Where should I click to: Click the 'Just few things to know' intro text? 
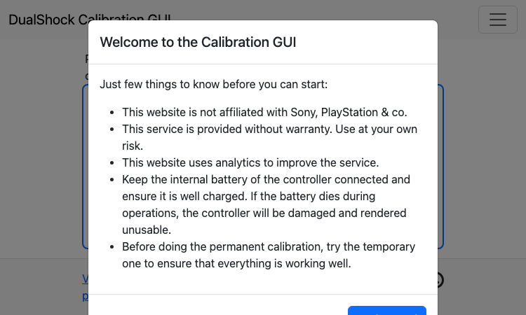click(x=214, y=85)
